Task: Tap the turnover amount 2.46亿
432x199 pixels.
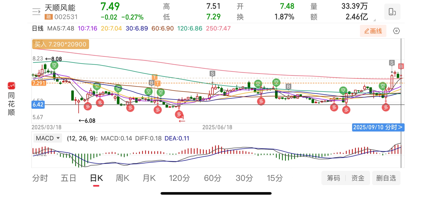Action: coord(357,17)
